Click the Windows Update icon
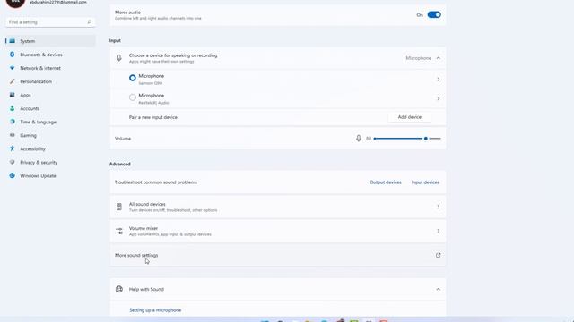 click(x=12, y=175)
